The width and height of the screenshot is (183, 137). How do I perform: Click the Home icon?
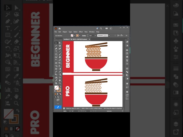[60, 29]
